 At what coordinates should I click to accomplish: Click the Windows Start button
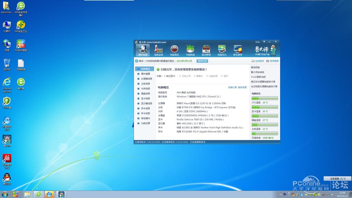5,194
